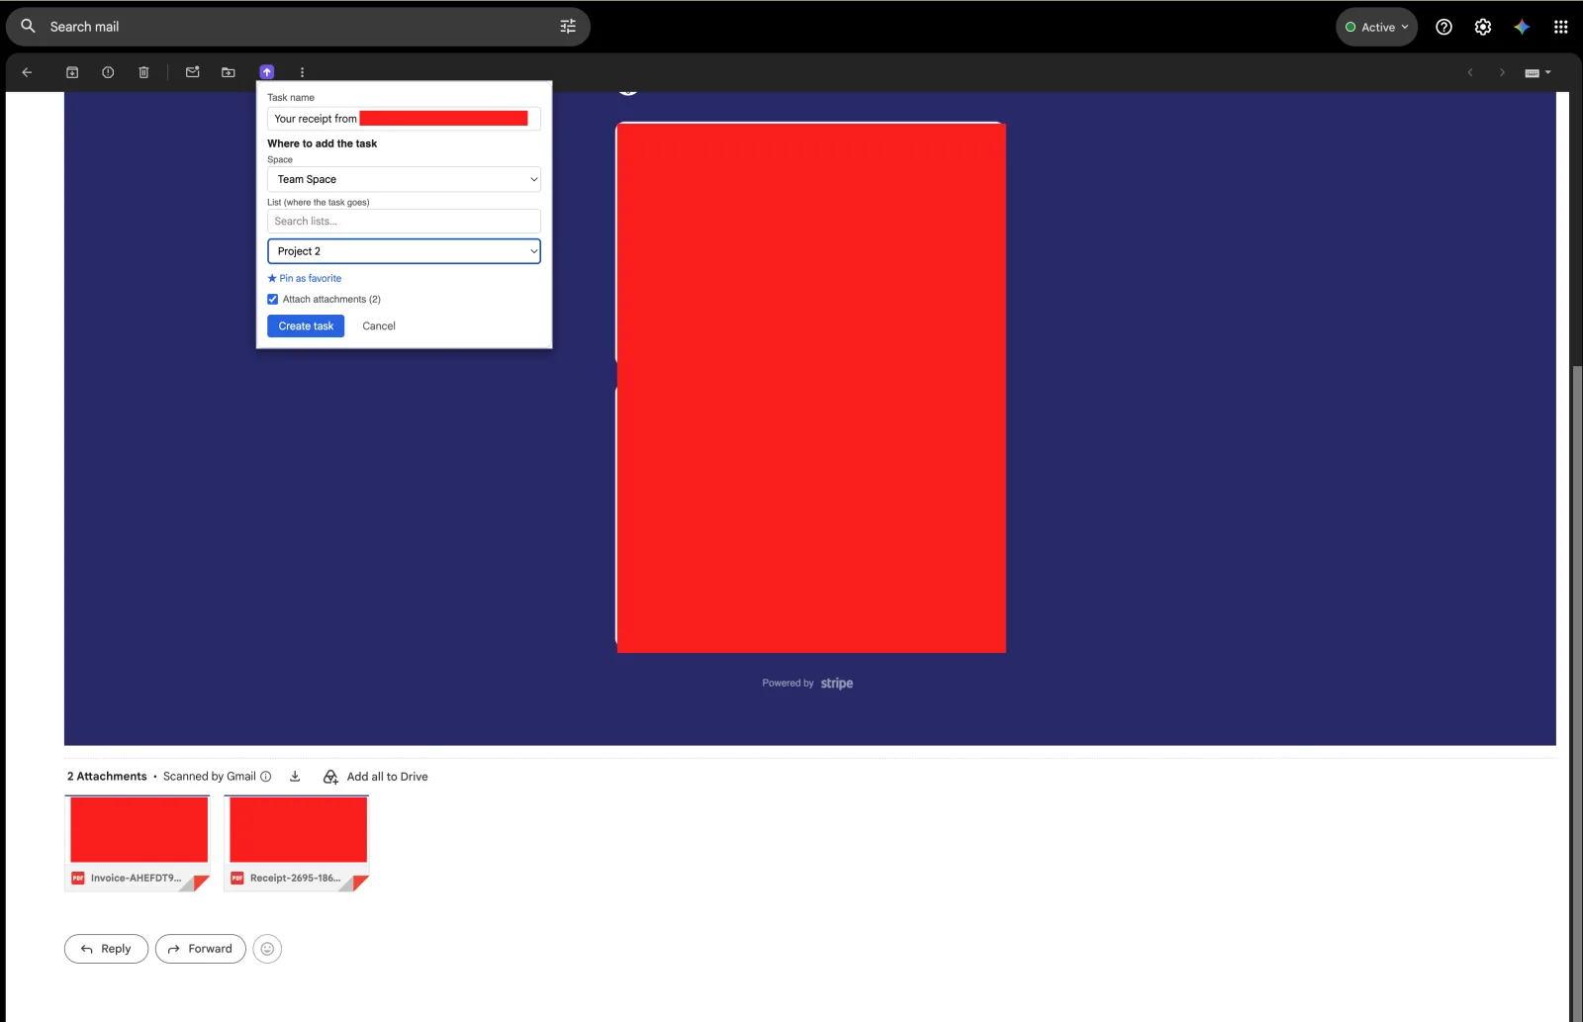Show search options filter icon
The width and height of the screenshot is (1583, 1022).
tap(568, 27)
